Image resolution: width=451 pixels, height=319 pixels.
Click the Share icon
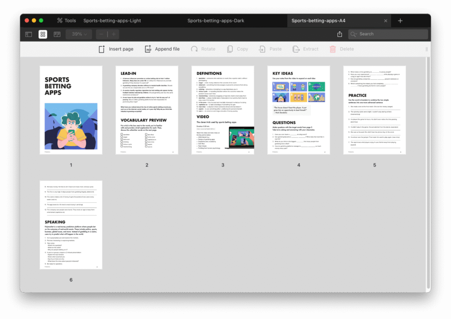[x=340, y=34]
